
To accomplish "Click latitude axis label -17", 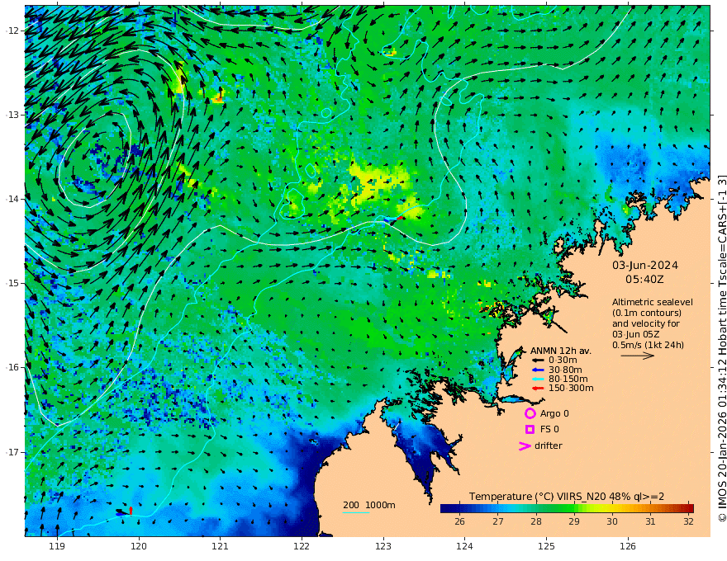I will point(12,452).
